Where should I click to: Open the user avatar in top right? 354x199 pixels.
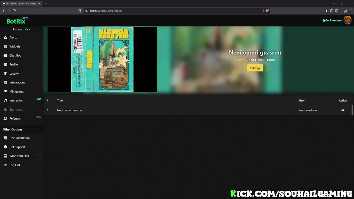click(x=348, y=20)
